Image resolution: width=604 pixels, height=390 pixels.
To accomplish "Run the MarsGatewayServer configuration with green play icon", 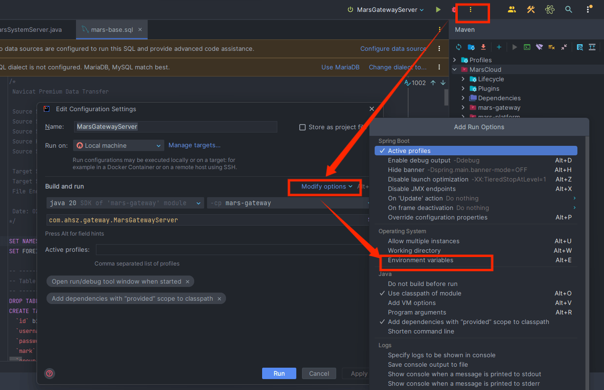I will click(438, 10).
